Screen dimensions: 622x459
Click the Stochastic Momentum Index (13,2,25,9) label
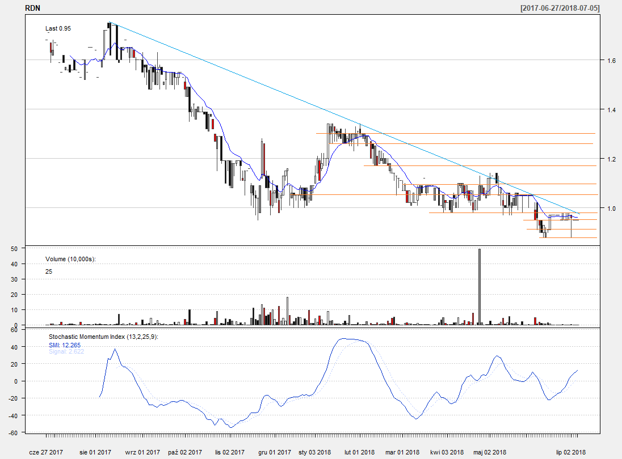coord(103,337)
